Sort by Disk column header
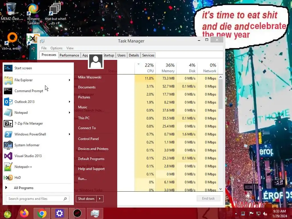 [187, 68]
